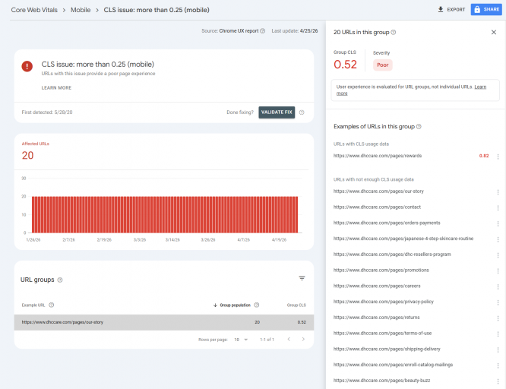This screenshot has width=506, height=389.
Task: Open more options for pages/beauty-buzz URL
Action: point(498,381)
